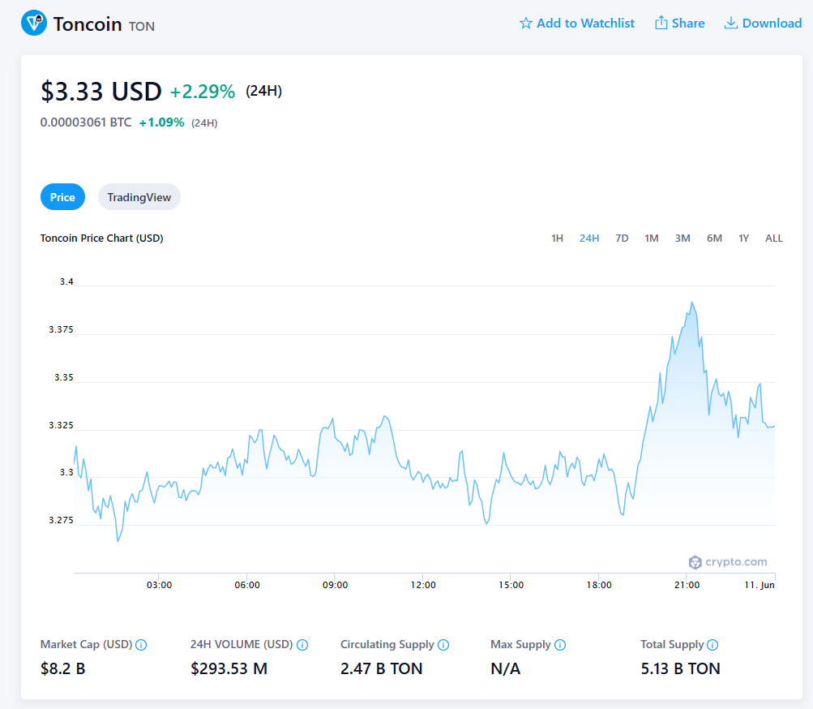Click the $8.2 B market cap value
813x709 pixels.
62,668
